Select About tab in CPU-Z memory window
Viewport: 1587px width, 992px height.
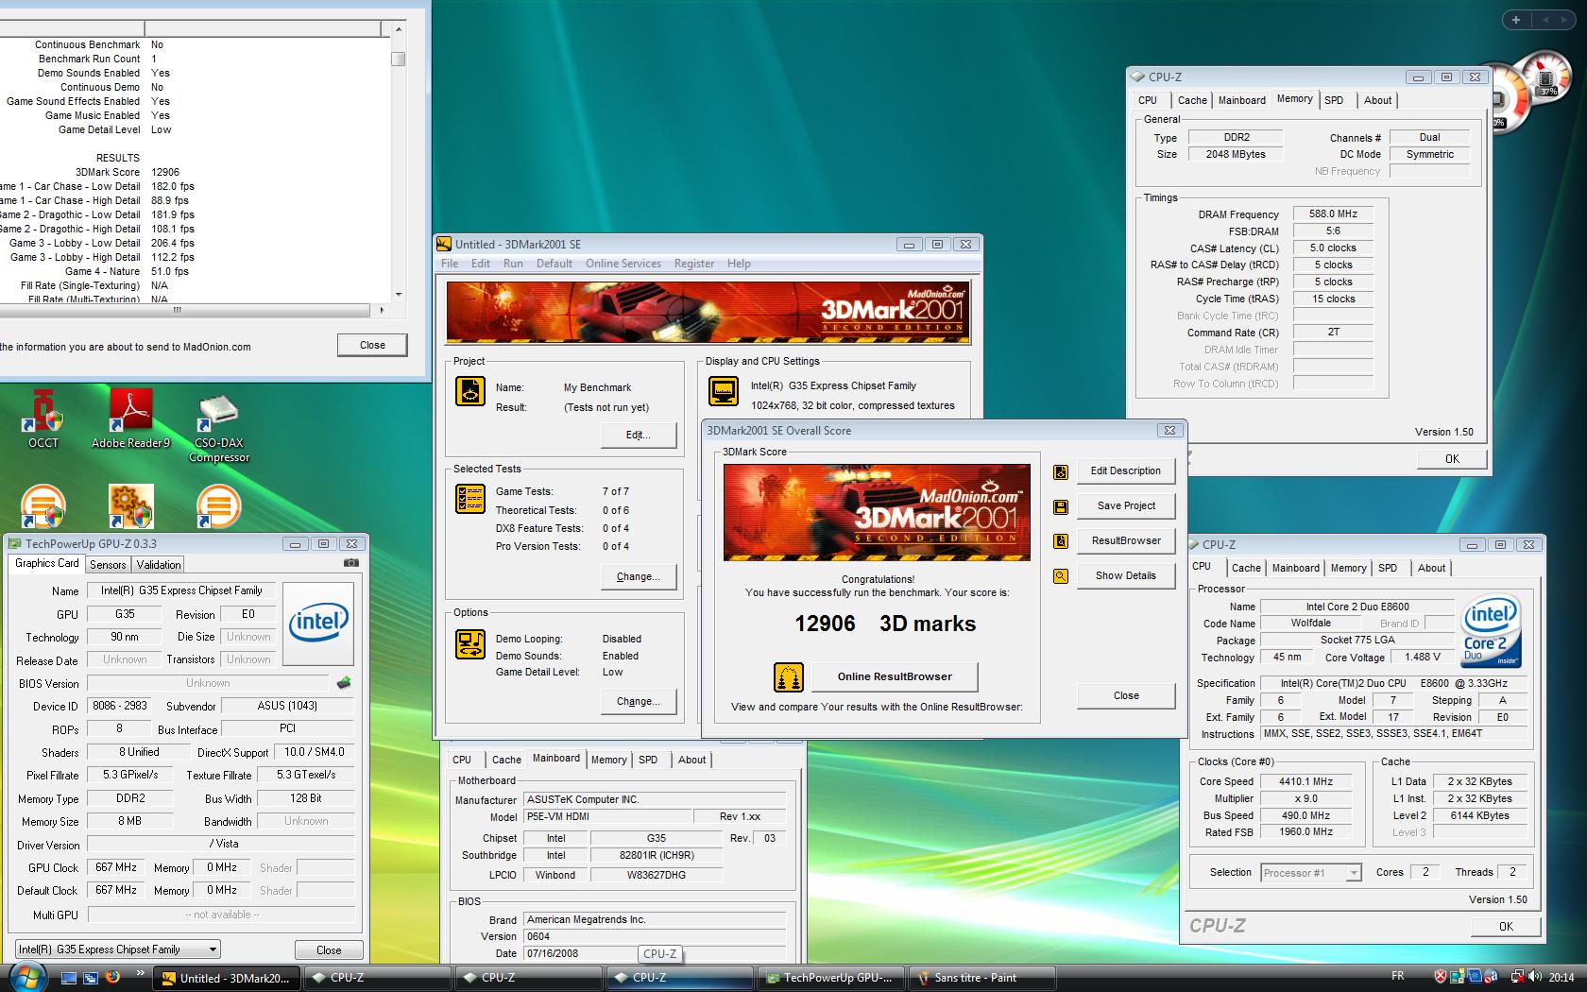1377,100
